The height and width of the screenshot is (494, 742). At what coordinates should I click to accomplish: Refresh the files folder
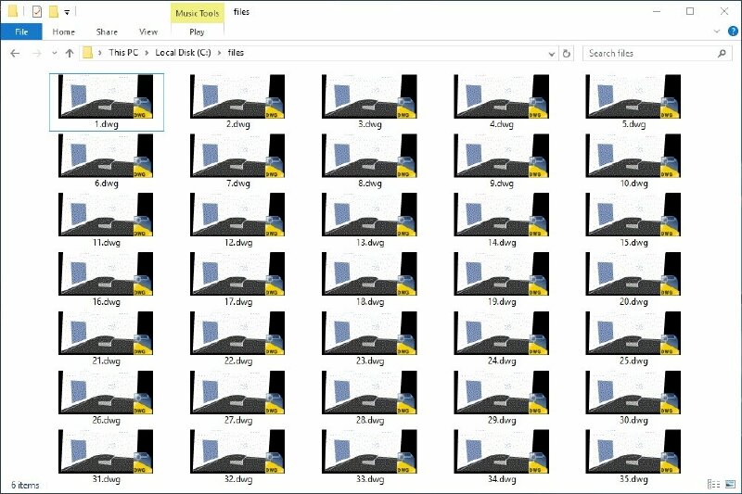[567, 54]
